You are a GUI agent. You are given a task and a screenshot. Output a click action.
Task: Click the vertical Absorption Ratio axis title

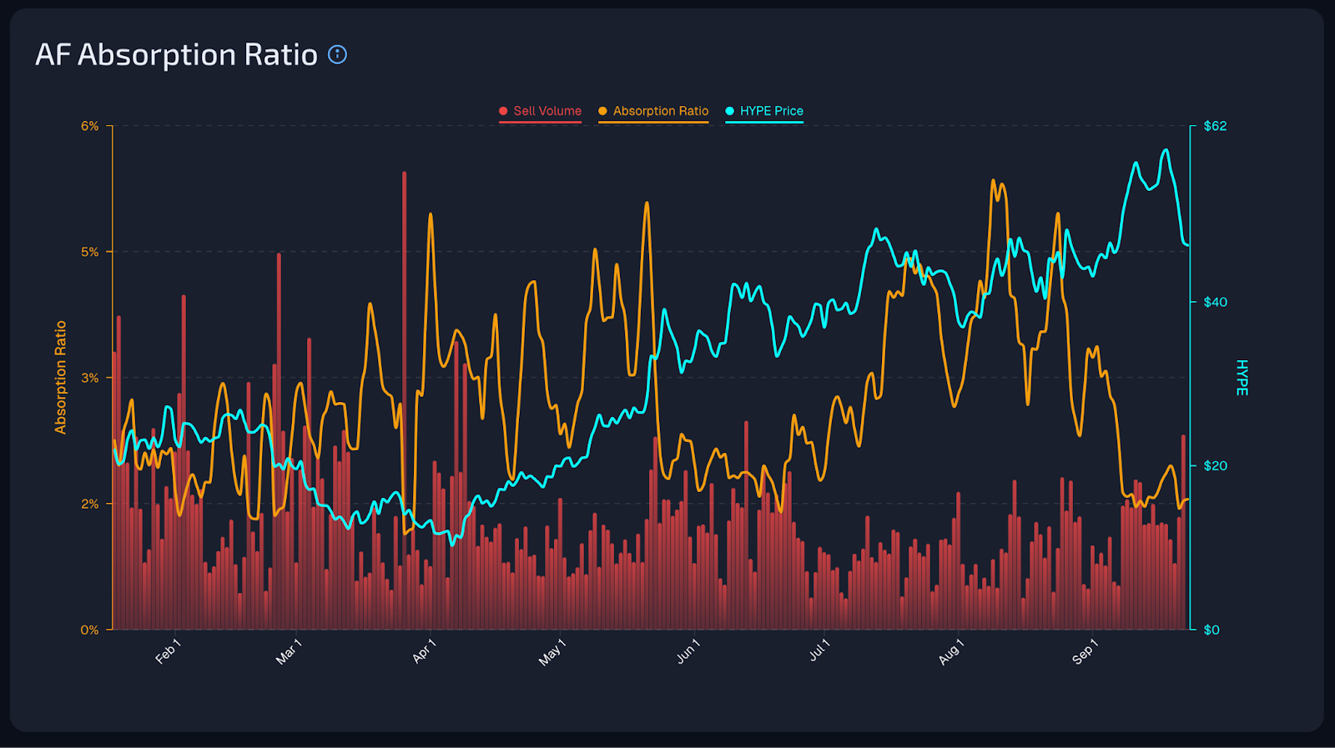click(61, 377)
